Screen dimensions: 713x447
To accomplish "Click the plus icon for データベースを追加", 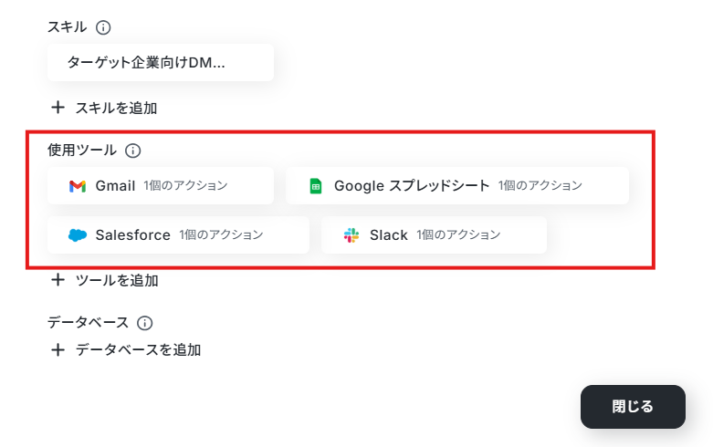I will [x=58, y=349].
